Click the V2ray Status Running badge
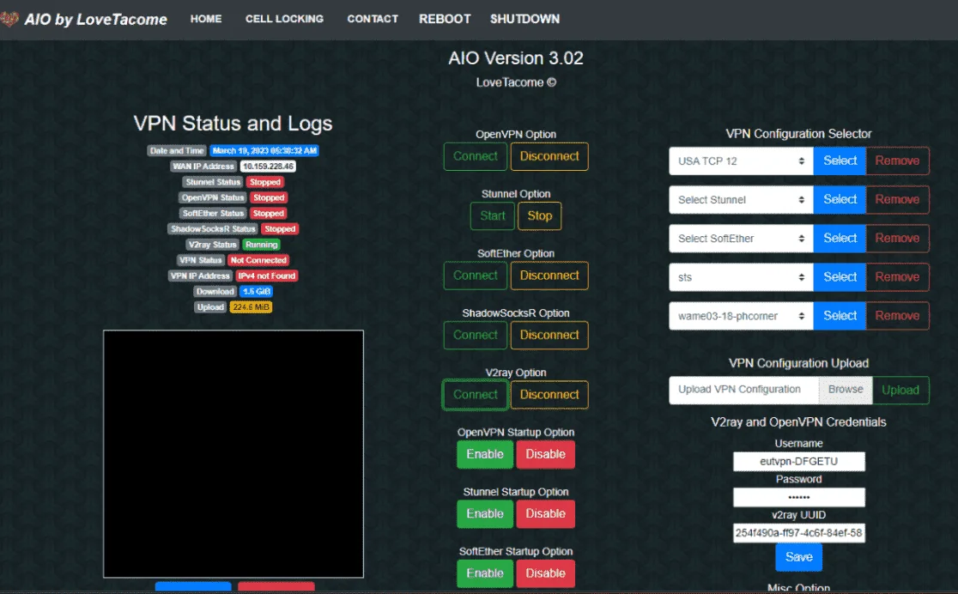Screen dimensions: 958x594 coord(262,245)
